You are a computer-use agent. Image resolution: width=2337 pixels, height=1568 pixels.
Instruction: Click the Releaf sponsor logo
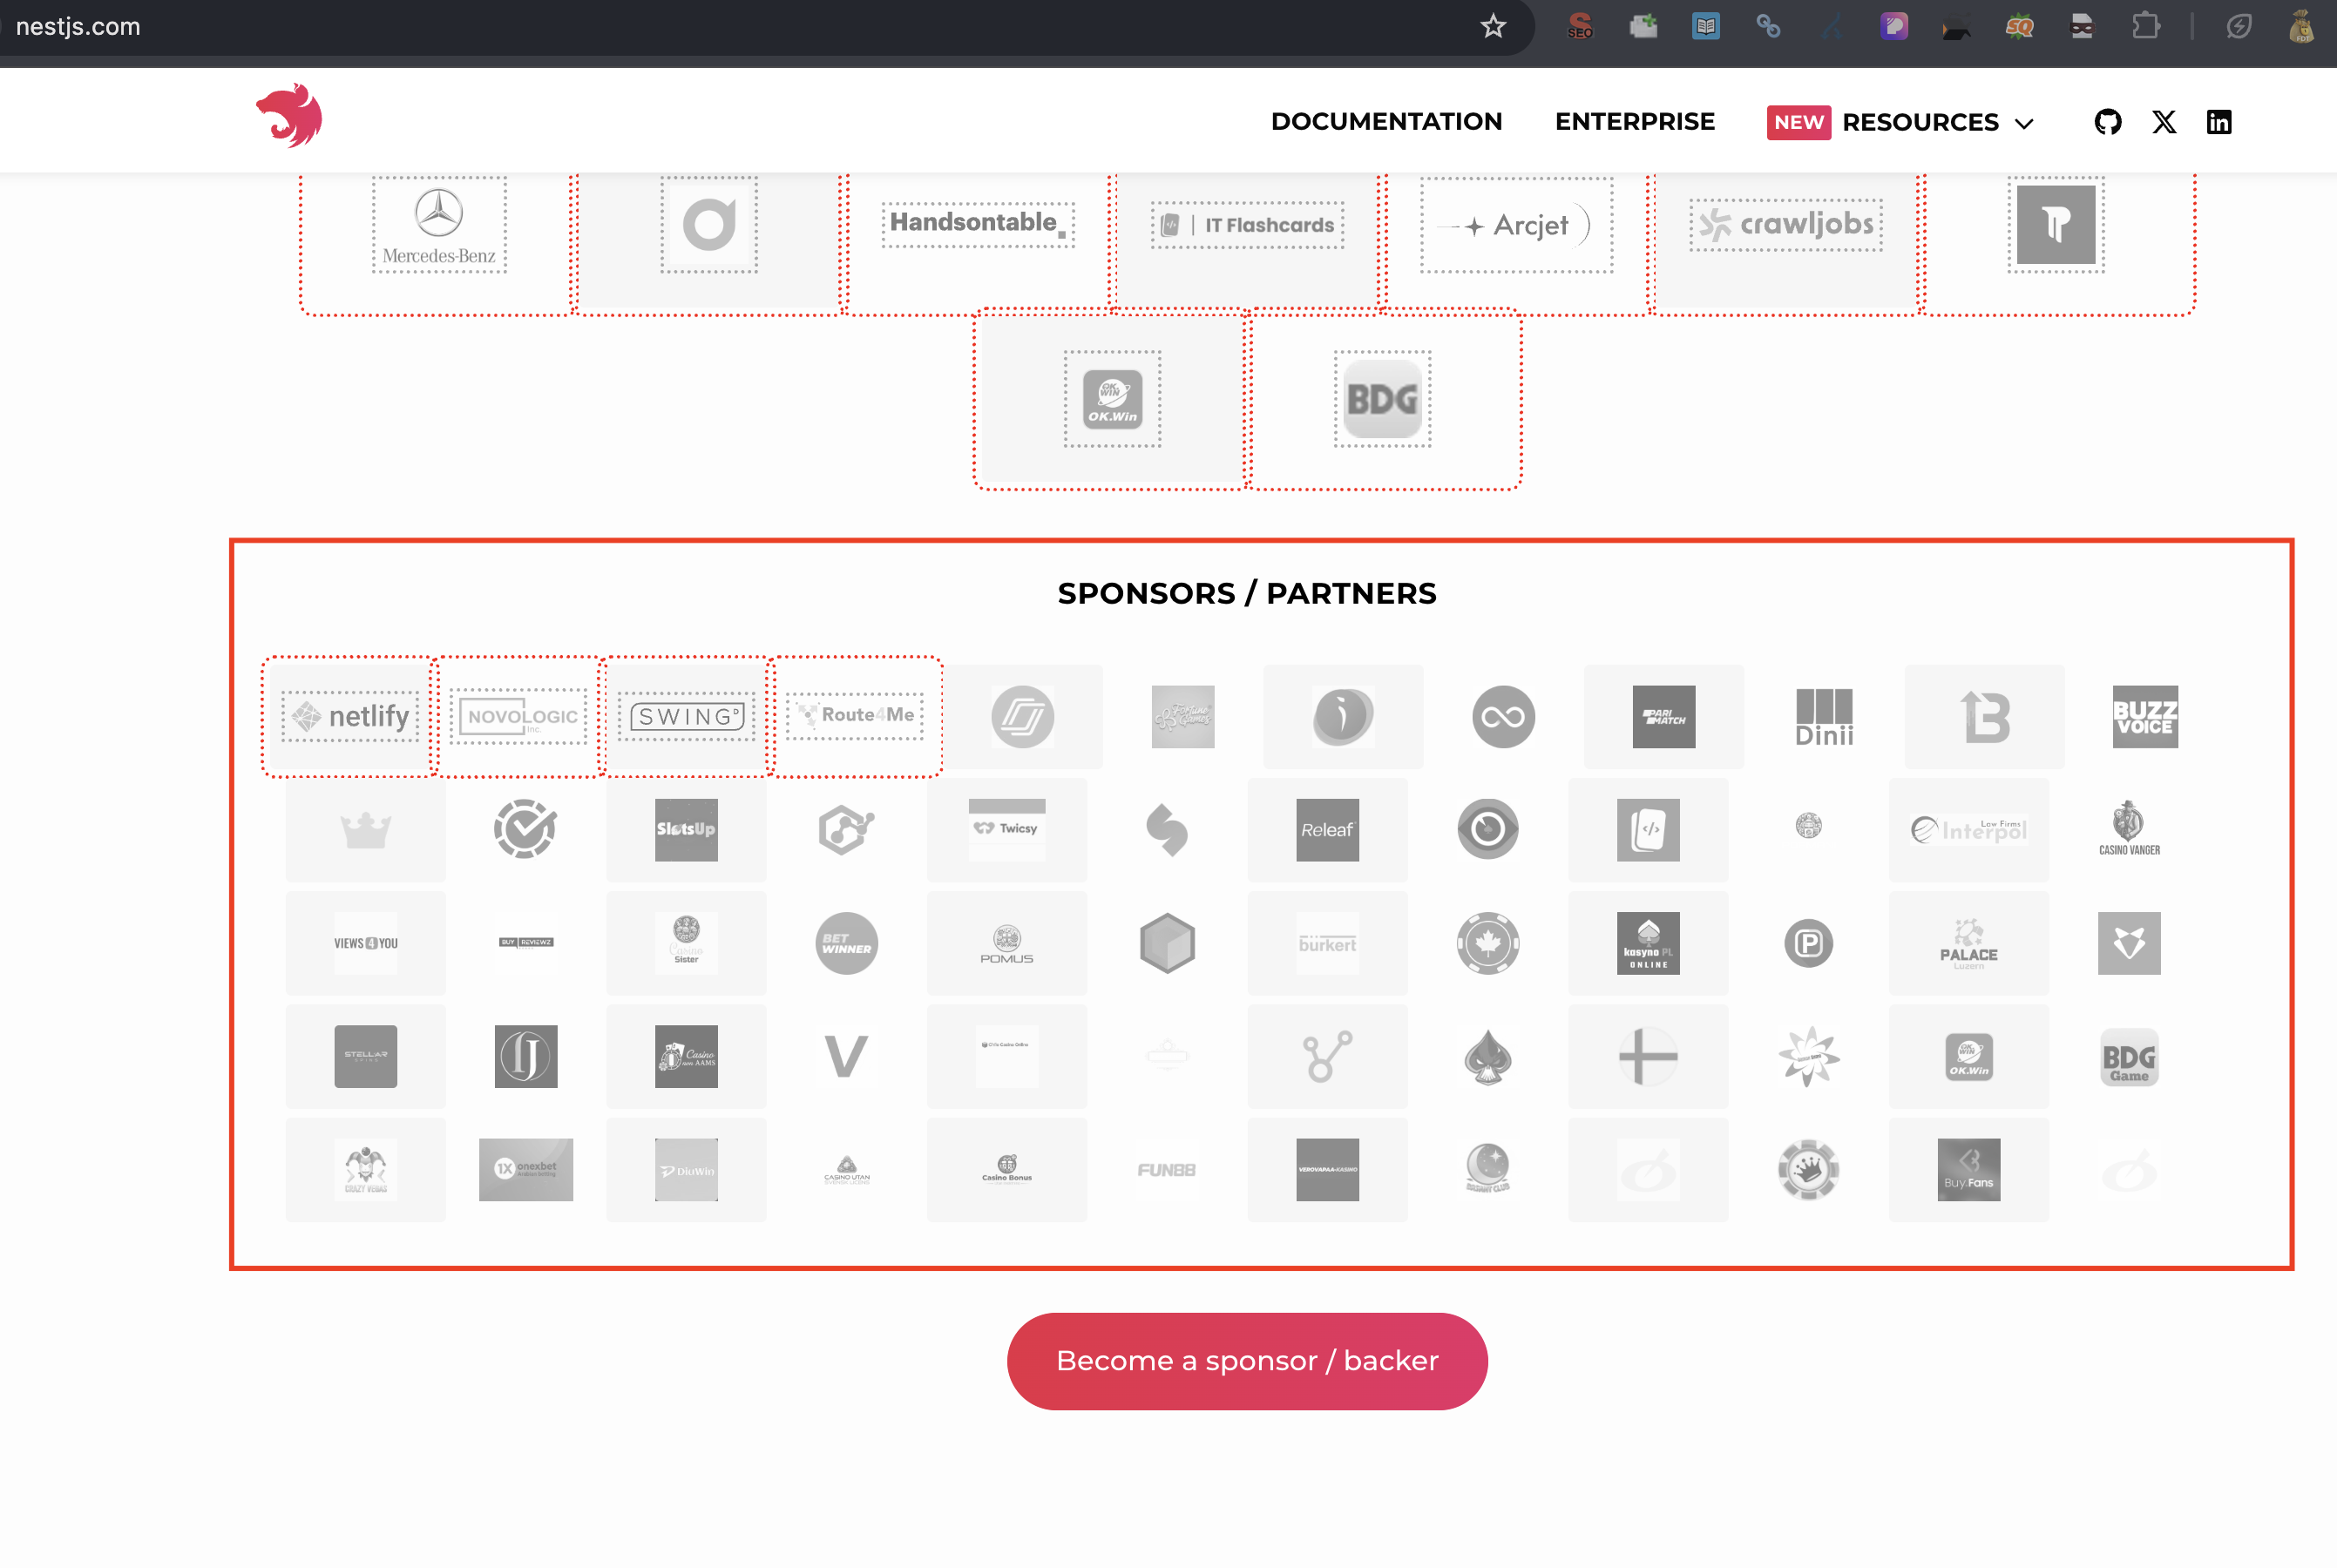point(1328,829)
